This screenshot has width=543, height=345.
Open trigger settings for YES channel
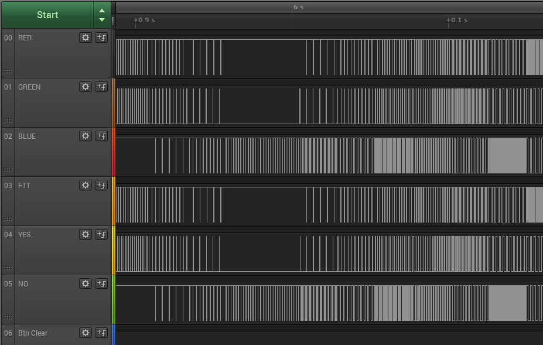(101, 234)
